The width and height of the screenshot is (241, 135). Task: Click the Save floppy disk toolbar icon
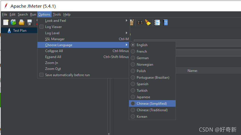coord(29,22)
